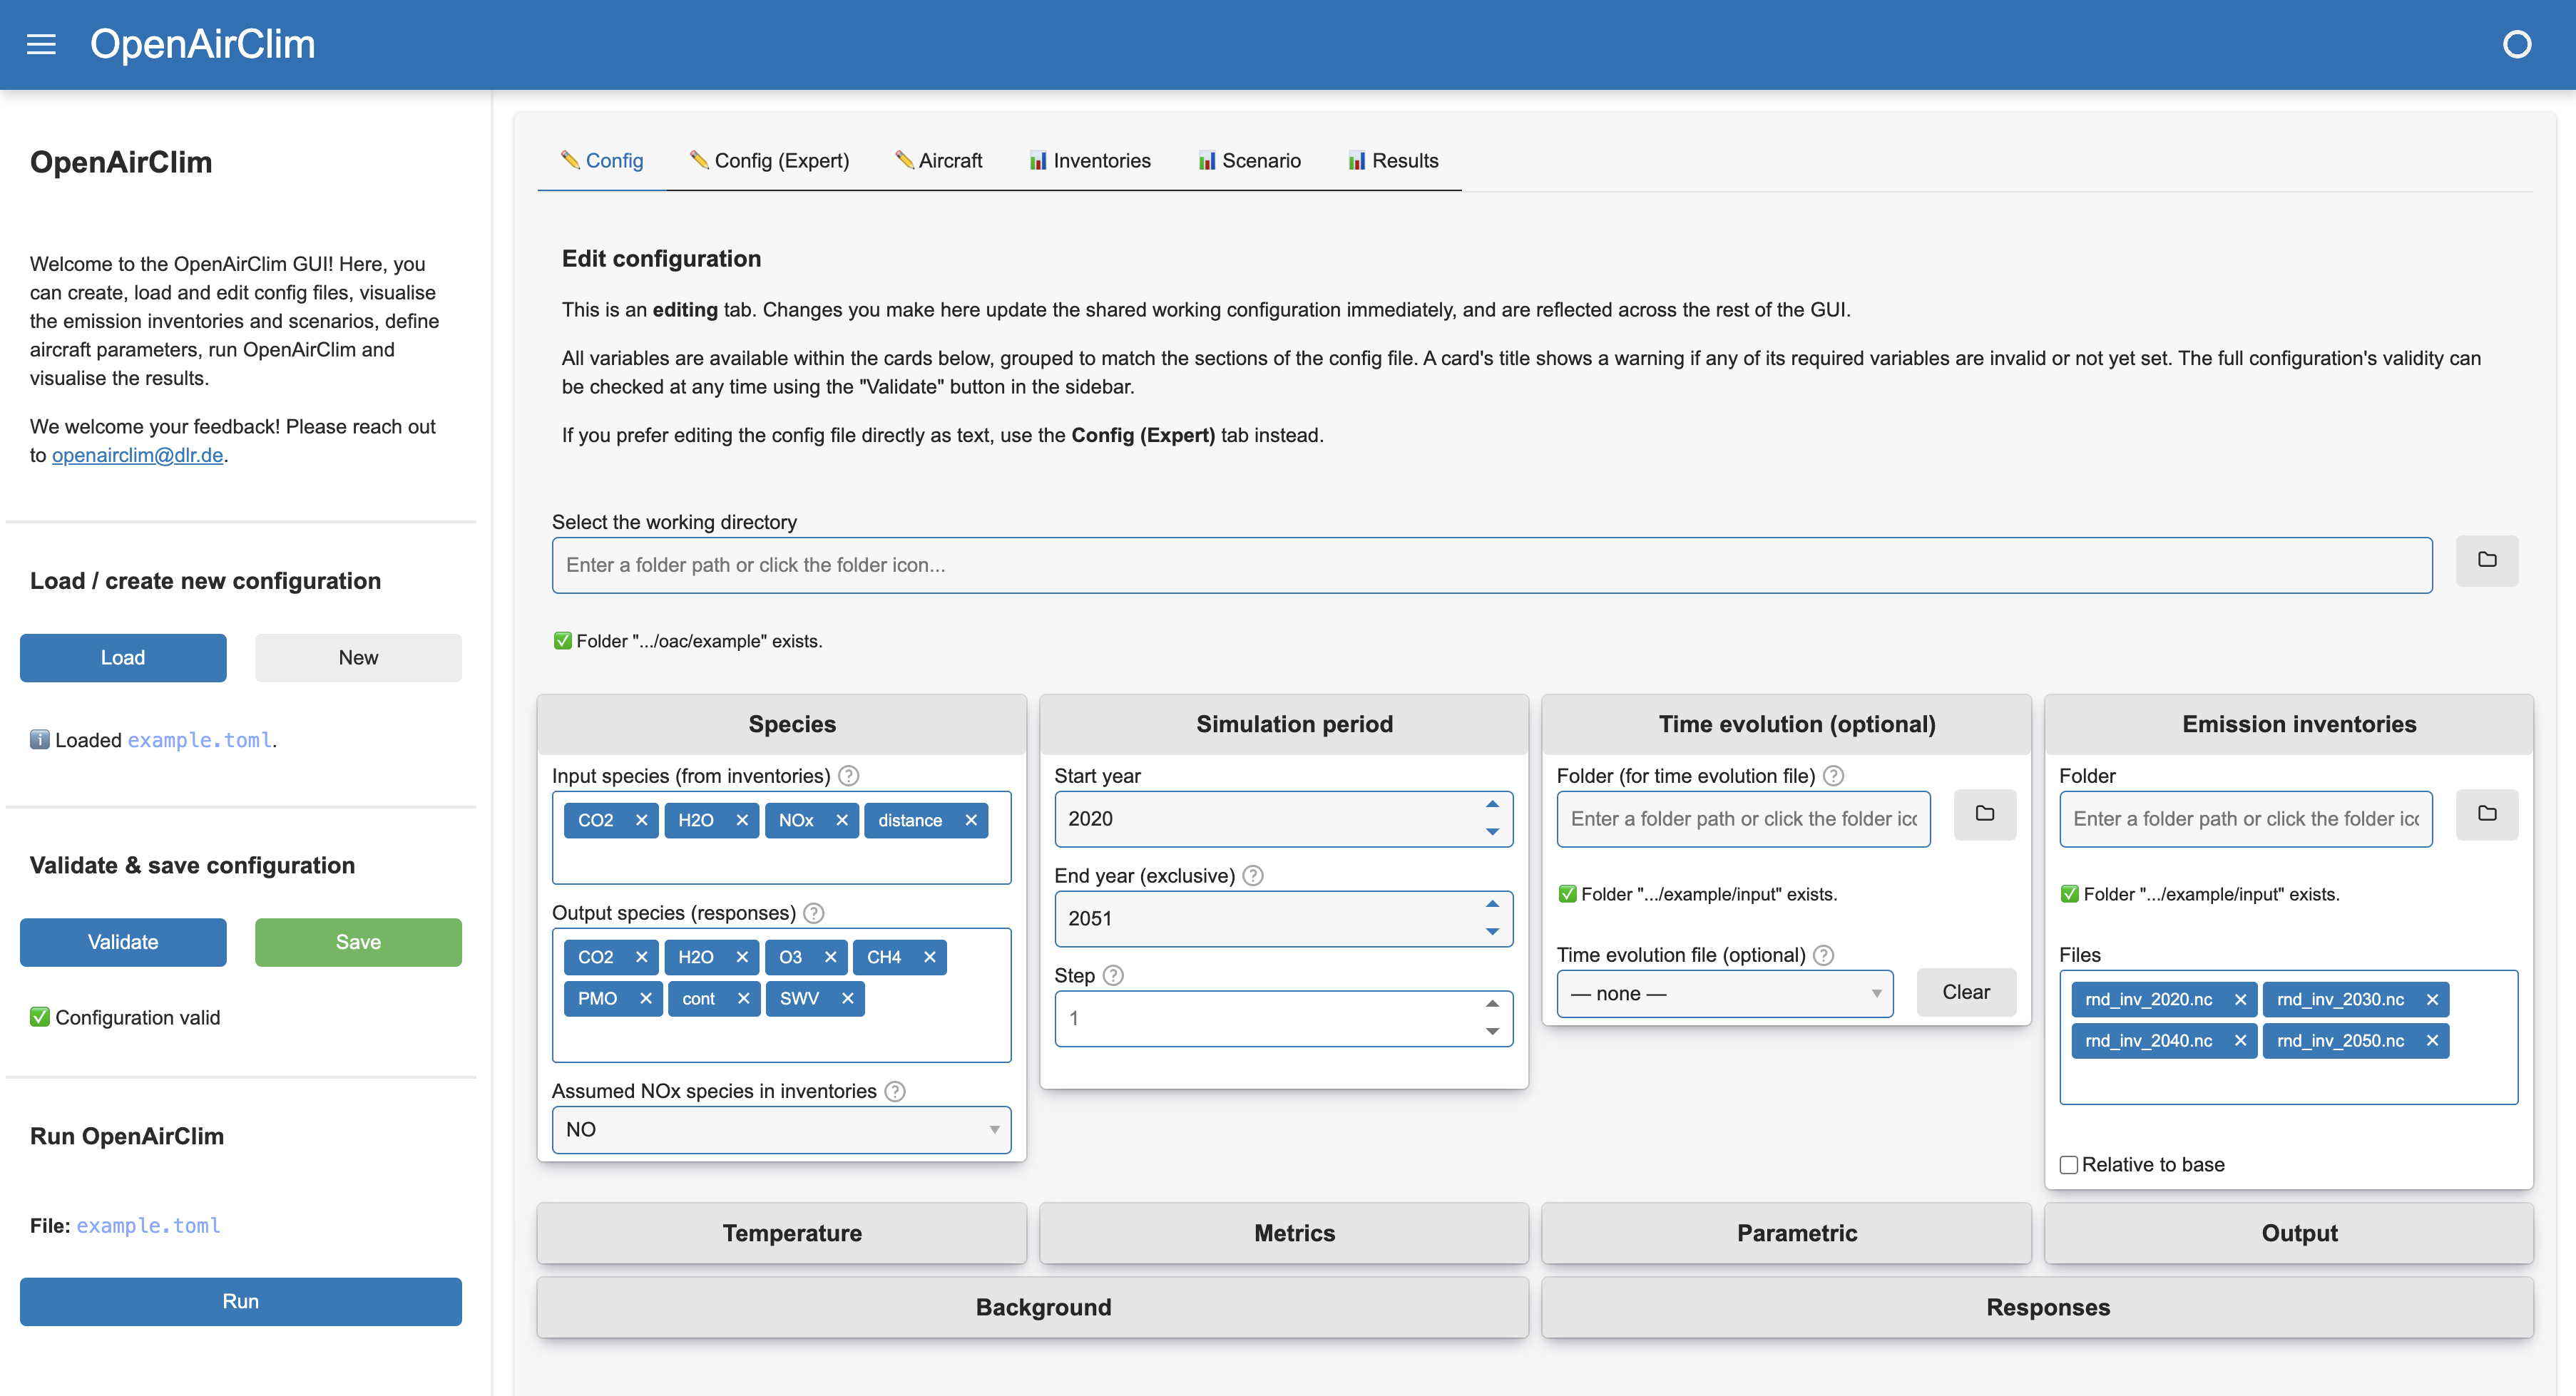Switch to the Config (Expert) tab
Image resolution: width=2576 pixels, height=1396 pixels.
pos(769,161)
